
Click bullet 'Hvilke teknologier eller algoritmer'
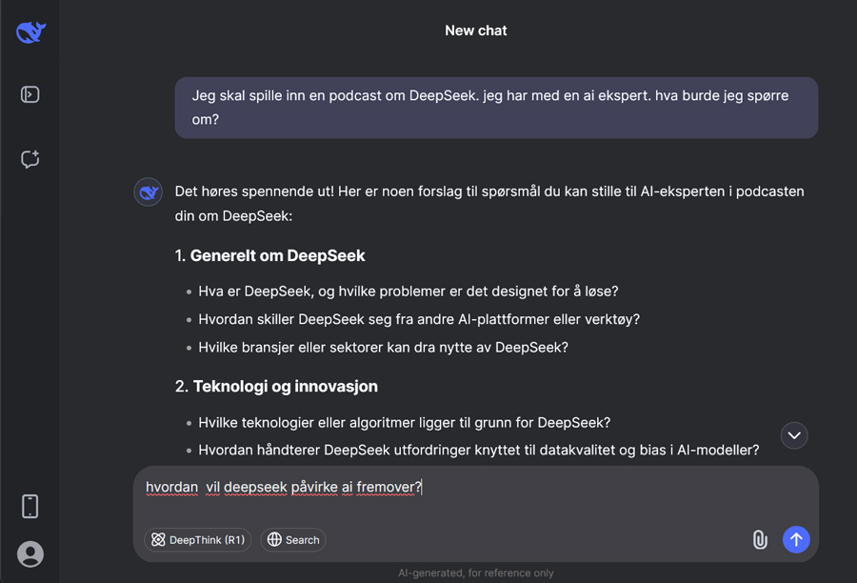pyautogui.click(x=405, y=423)
